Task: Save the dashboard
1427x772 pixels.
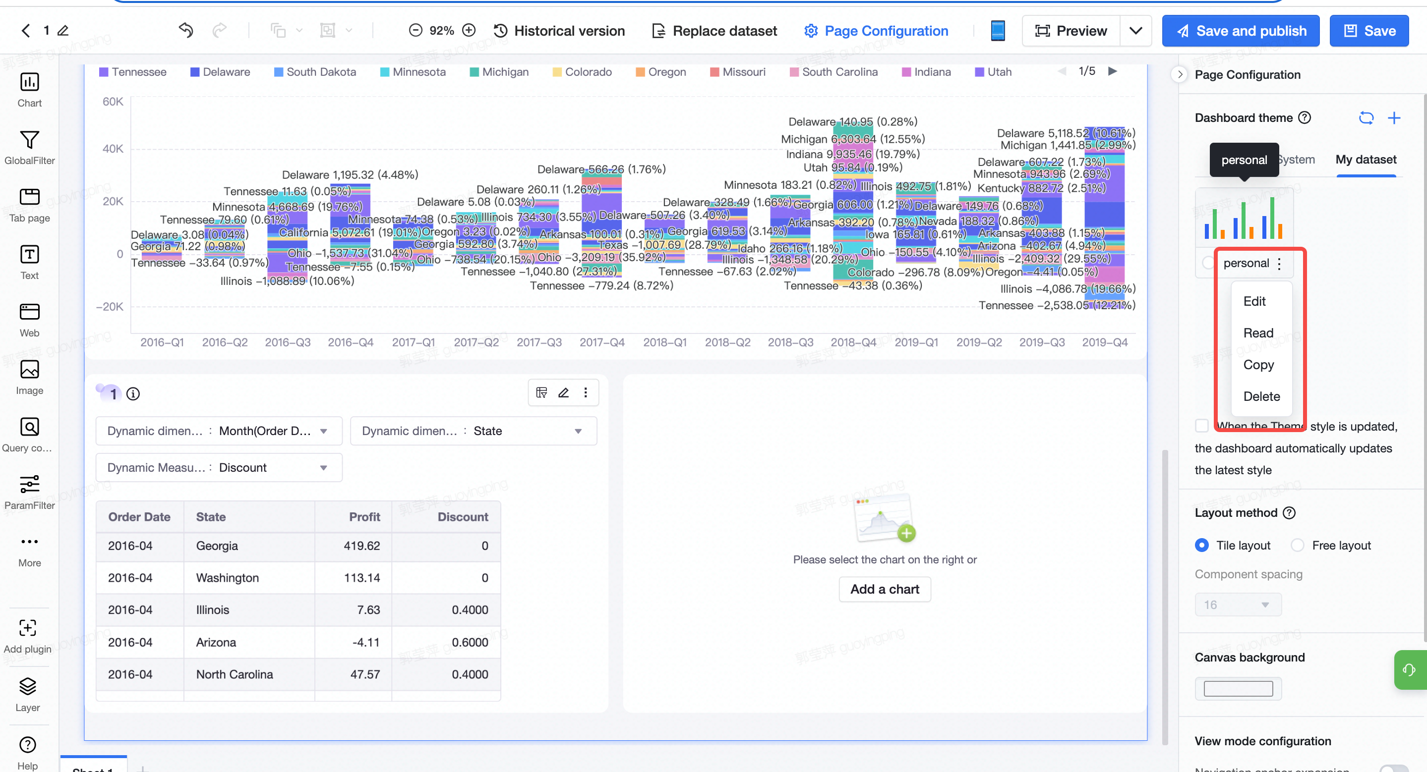Action: [1369, 30]
